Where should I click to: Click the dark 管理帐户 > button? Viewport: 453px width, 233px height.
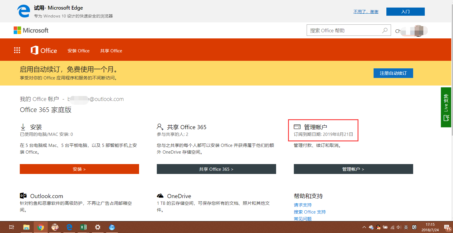click(x=353, y=169)
